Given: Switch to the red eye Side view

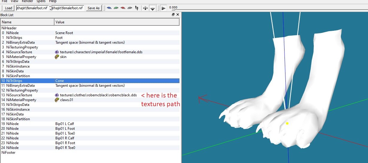Looking at the screenshot, I should coord(123,8).
